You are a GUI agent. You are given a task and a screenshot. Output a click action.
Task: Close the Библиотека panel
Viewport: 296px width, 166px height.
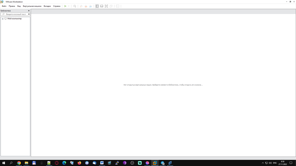tap(29, 11)
